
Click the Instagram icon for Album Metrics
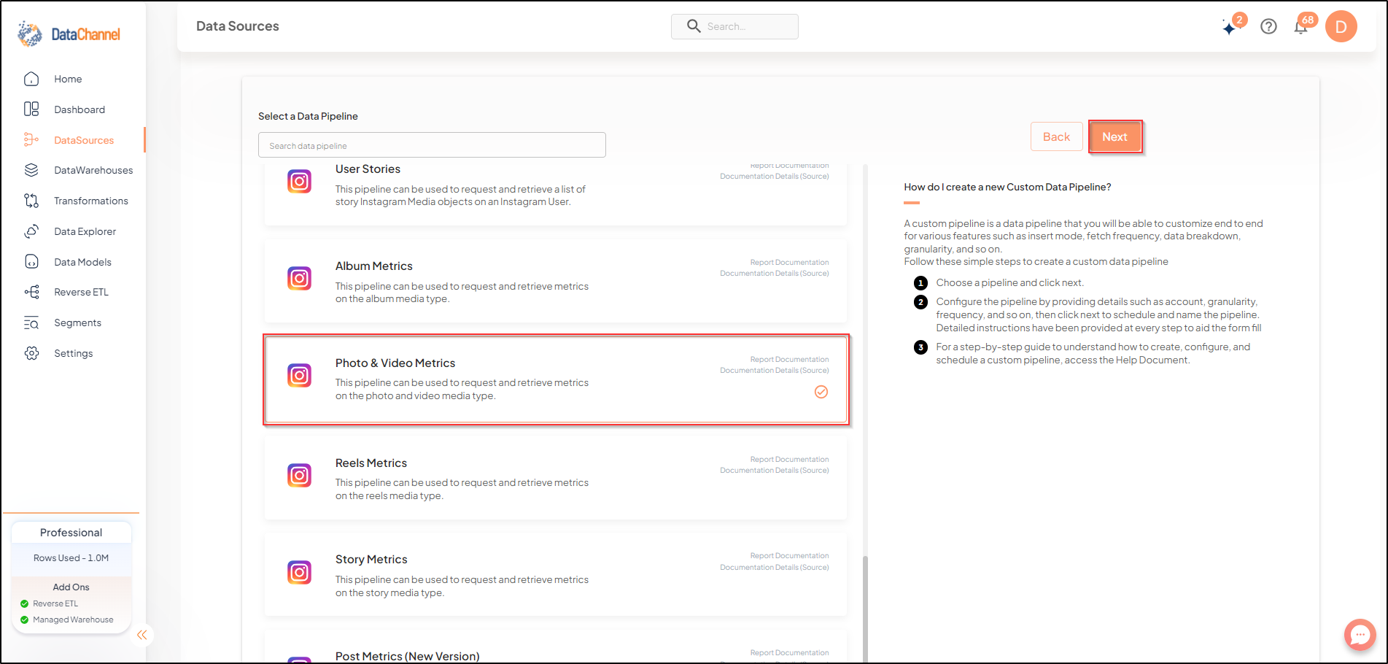(299, 279)
